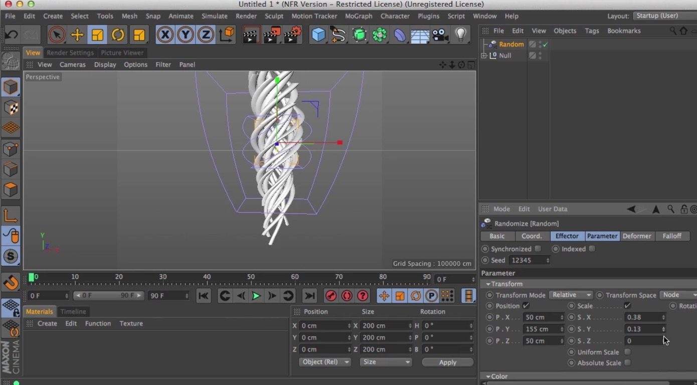Screen dimensions: 697x385
Task: Play the animation forward
Action: [x=256, y=296]
